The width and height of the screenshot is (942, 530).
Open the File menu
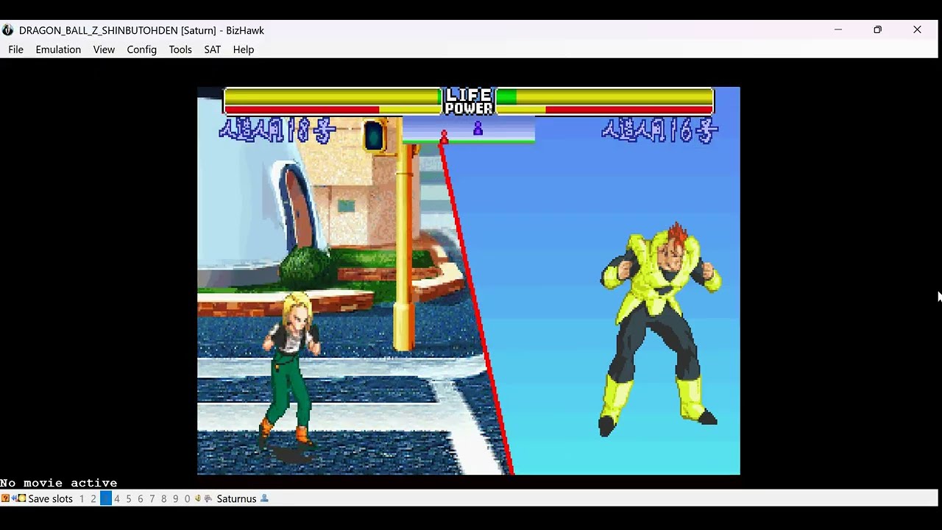(x=15, y=49)
